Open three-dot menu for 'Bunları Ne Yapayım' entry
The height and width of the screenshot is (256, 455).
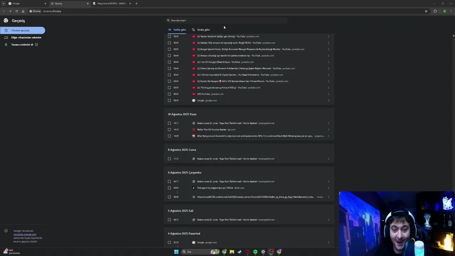(x=328, y=81)
